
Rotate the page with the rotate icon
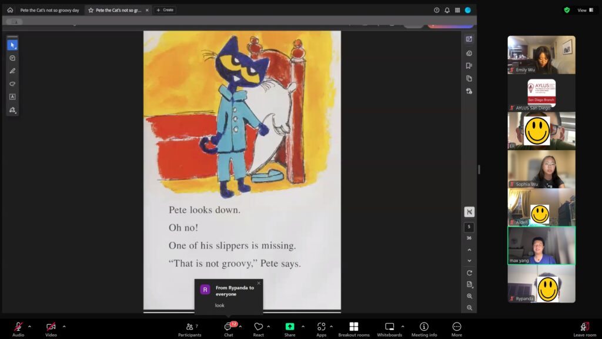click(x=469, y=273)
